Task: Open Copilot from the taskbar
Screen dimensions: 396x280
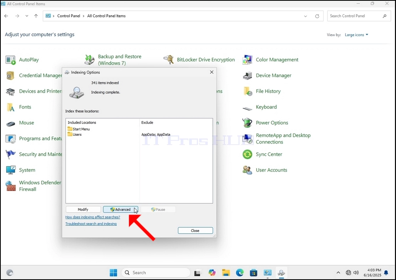Action: 212,273
